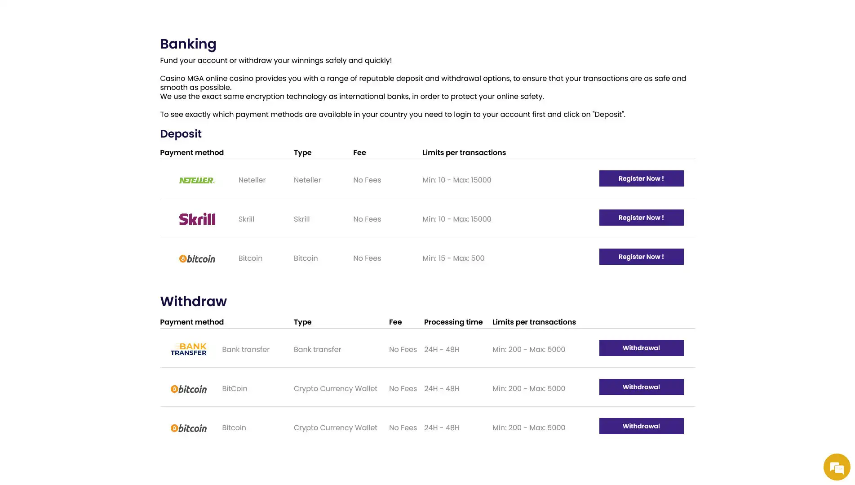Click the Bitcoin logo in Deposit table

(197, 258)
